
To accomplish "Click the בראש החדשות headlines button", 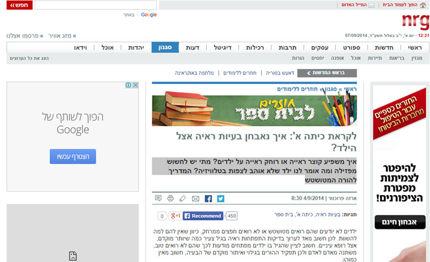I will click(327, 73).
